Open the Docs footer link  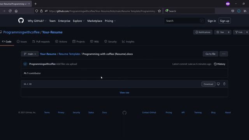point(104,112)
